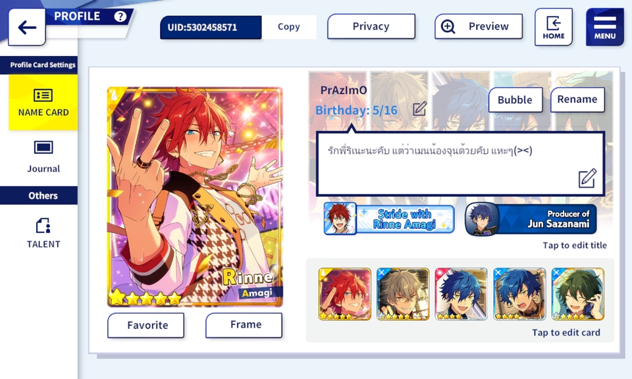This screenshot has width=632, height=379.
Task: Select the Journal icon in sidebar
Action: click(x=43, y=148)
